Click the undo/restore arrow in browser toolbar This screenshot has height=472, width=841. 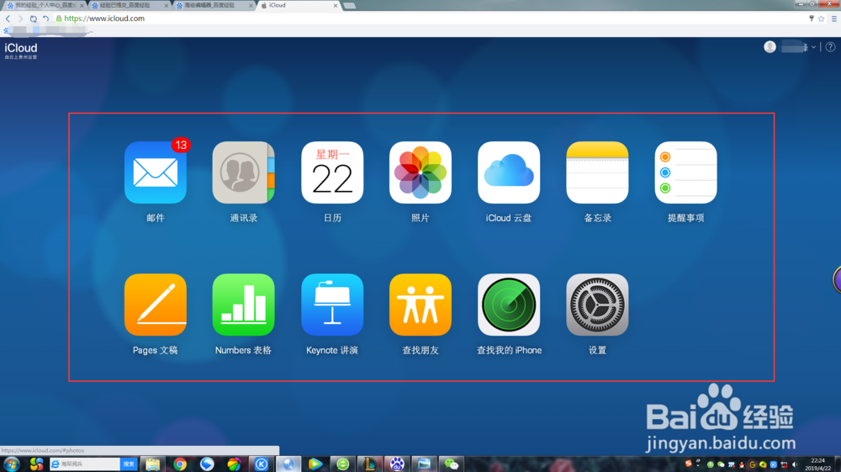pos(45,19)
